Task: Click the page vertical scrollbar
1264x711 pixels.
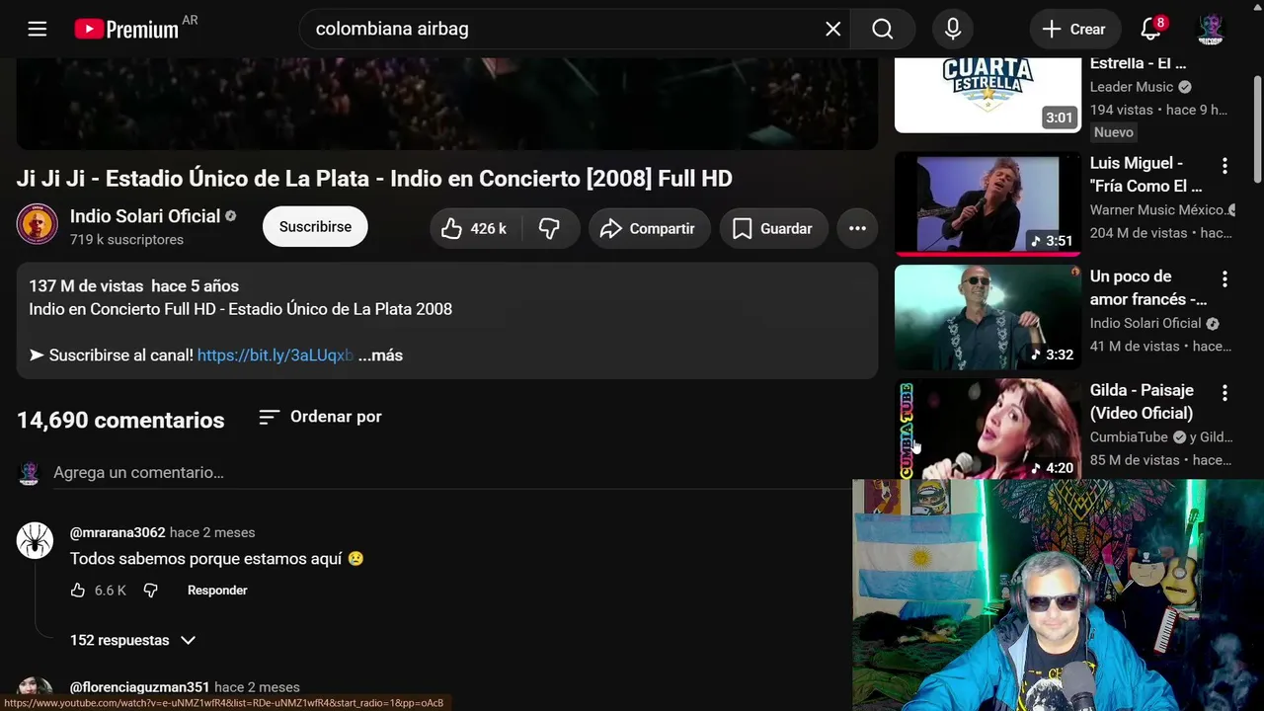Action: point(1257,128)
